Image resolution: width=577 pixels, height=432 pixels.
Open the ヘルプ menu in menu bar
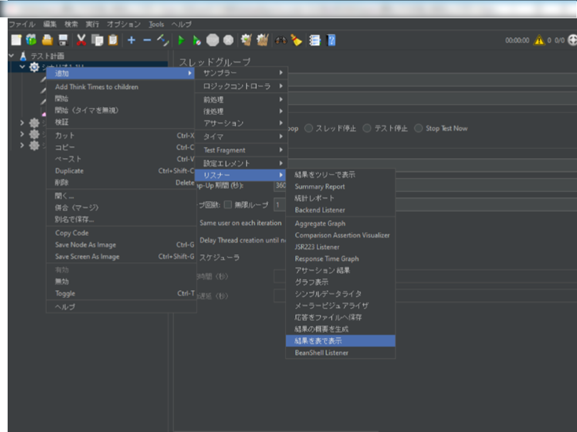click(x=181, y=24)
